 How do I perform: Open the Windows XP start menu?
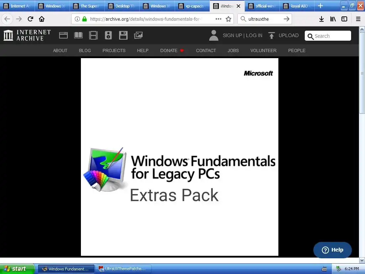pyautogui.click(x=17, y=269)
